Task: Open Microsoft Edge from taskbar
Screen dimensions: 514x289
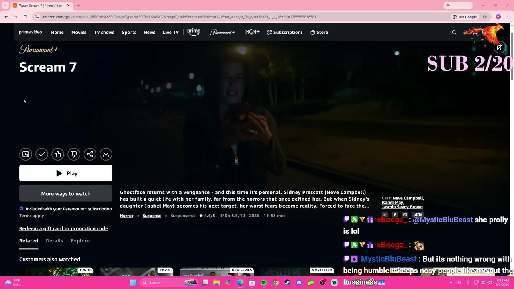Action: click(240, 283)
